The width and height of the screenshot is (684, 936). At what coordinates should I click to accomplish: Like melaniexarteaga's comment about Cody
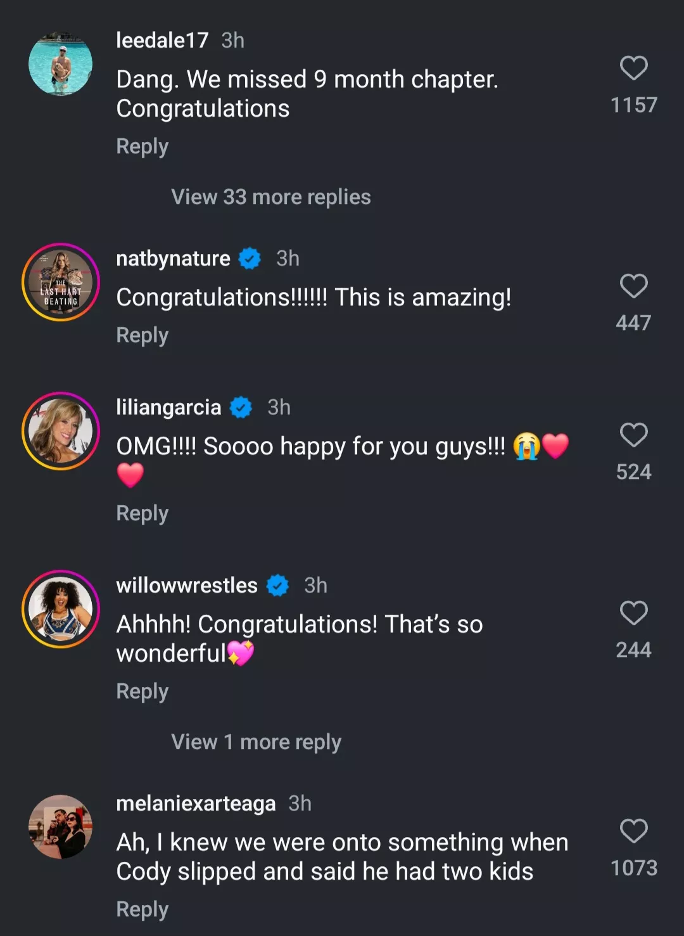tap(633, 831)
